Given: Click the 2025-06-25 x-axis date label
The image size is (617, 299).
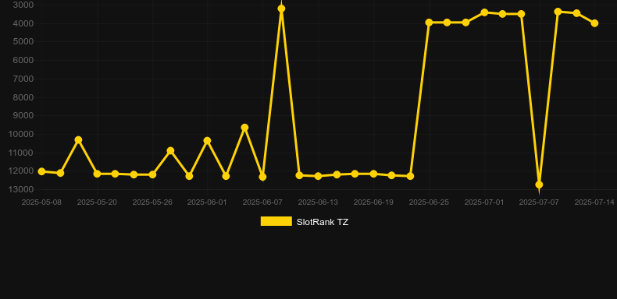Looking at the screenshot, I should (429, 202).
